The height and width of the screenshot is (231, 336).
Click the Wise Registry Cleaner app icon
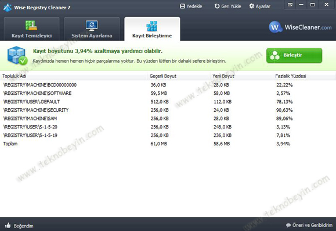8,8
